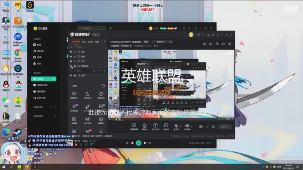Open streaming app user avatar

click(191, 35)
